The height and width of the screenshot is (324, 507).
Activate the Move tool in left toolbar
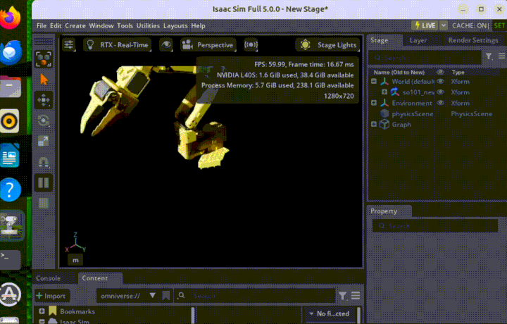44,100
